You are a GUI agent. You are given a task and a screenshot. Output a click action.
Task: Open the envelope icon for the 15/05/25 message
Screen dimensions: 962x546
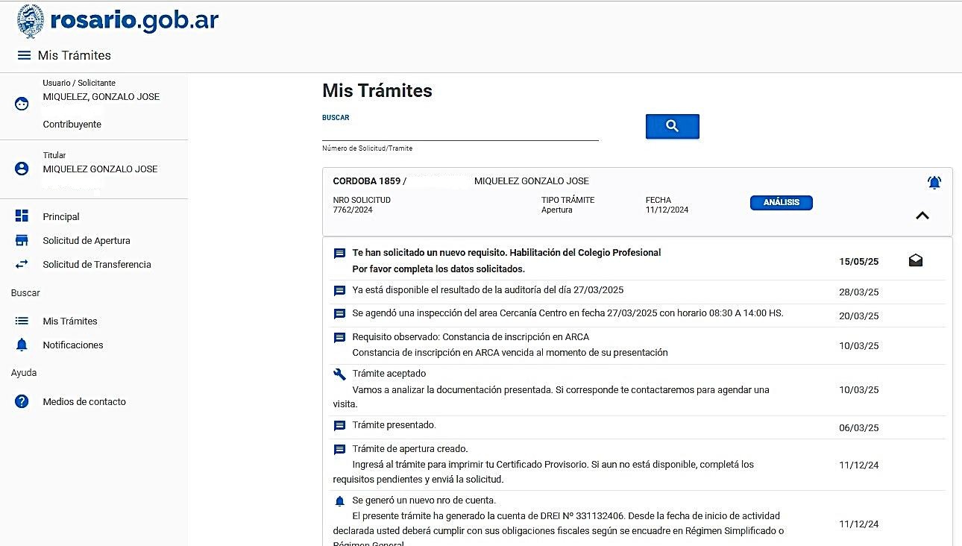916,260
